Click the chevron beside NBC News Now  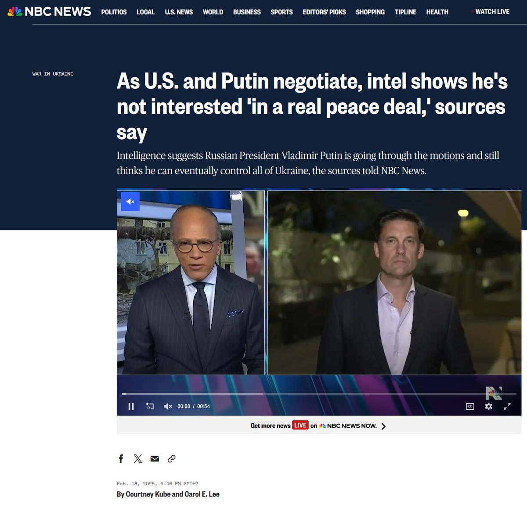[383, 426]
